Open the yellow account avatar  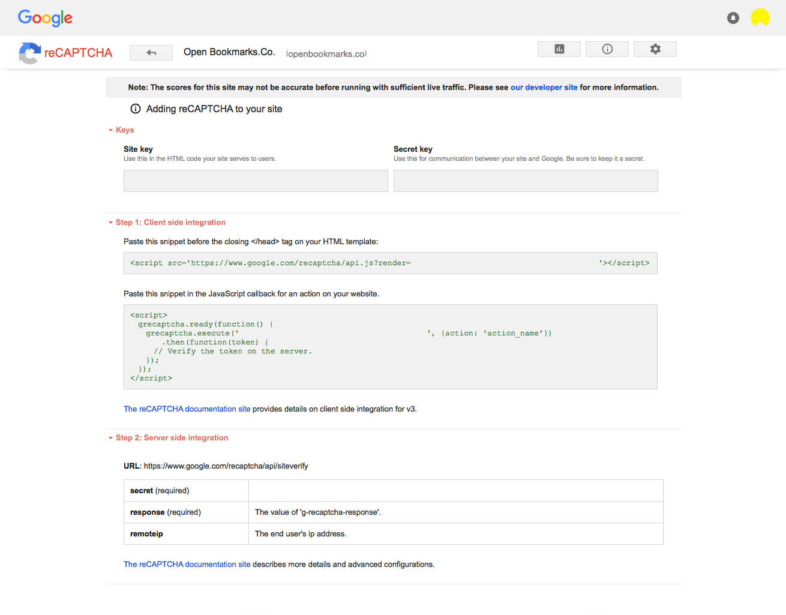760,17
